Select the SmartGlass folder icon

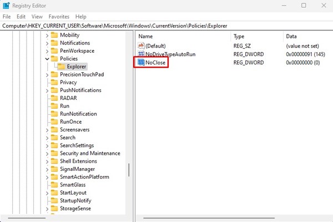54,185
